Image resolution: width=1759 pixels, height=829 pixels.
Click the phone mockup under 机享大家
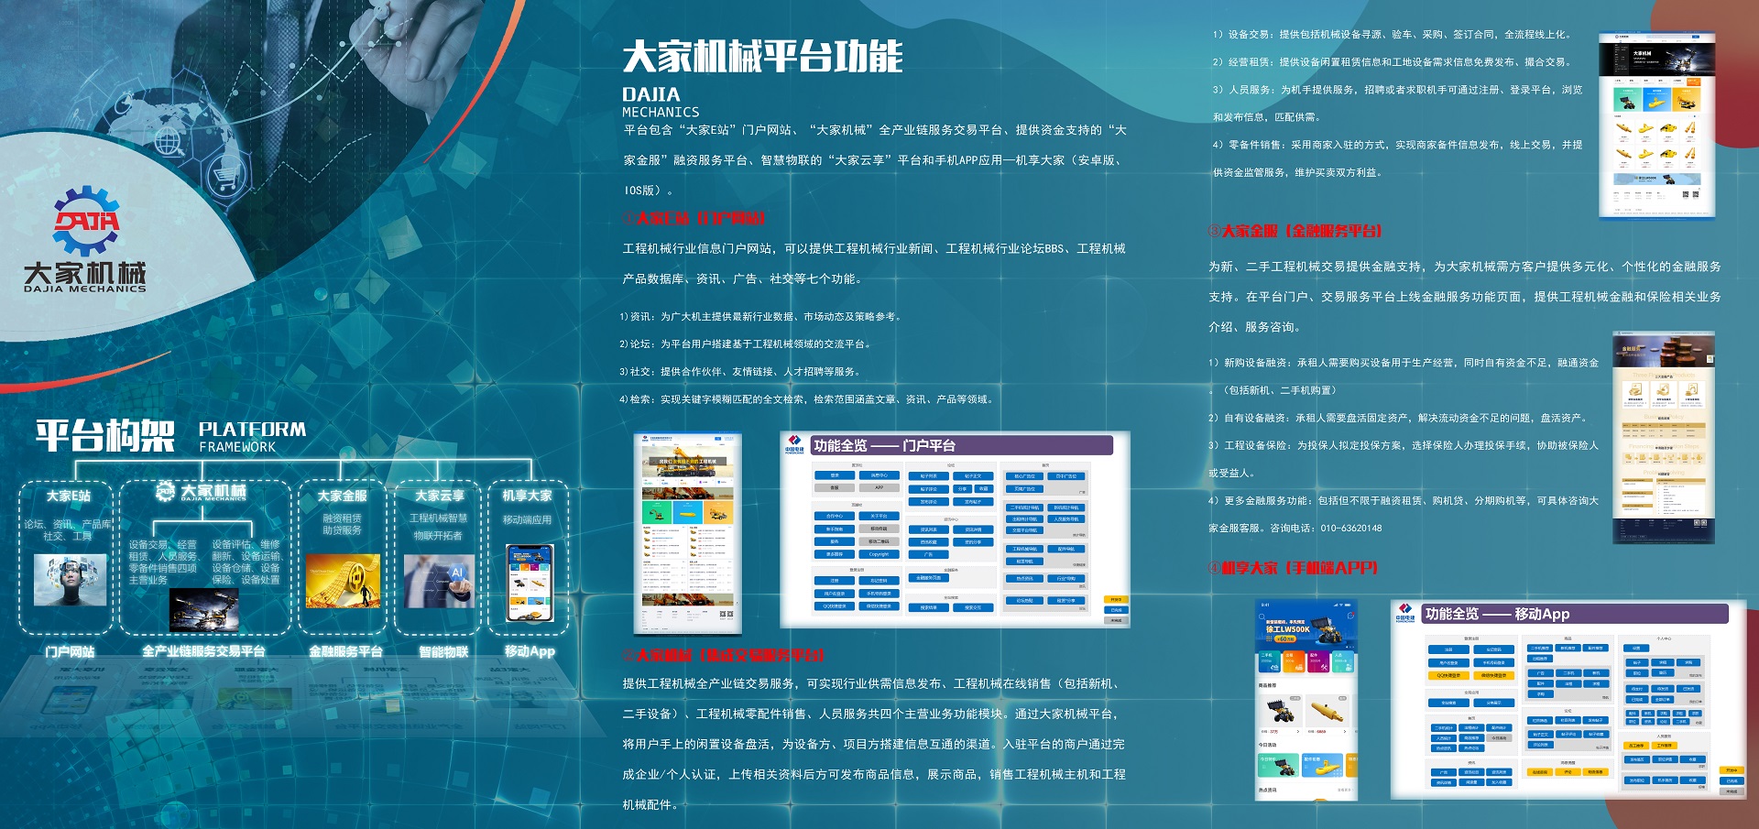click(530, 583)
